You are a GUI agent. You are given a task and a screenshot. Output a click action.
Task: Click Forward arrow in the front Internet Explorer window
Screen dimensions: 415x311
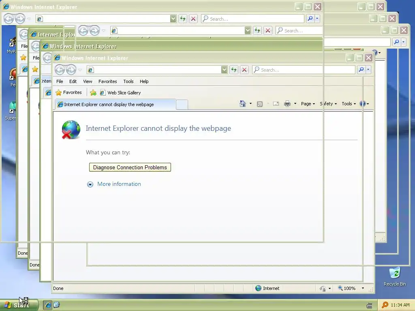click(71, 70)
